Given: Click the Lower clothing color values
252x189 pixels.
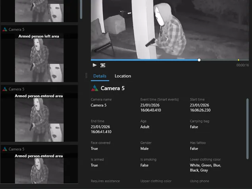Looking at the screenshot, I should (x=206, y=168).
